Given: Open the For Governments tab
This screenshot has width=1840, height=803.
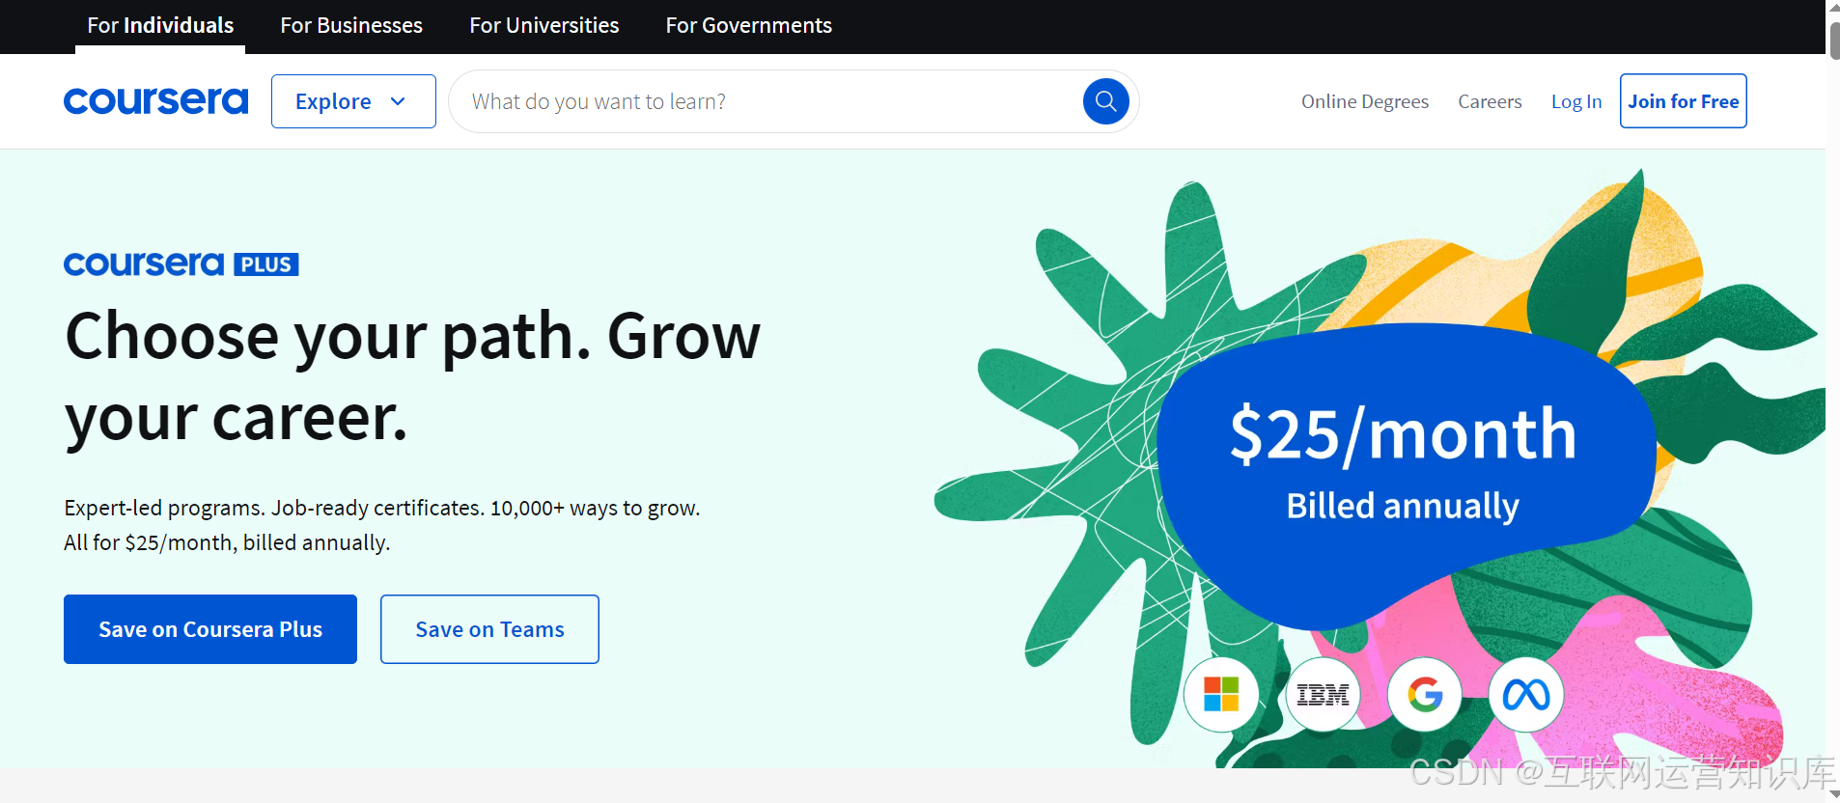Looking at the screenshot, I should coord(748,26).
